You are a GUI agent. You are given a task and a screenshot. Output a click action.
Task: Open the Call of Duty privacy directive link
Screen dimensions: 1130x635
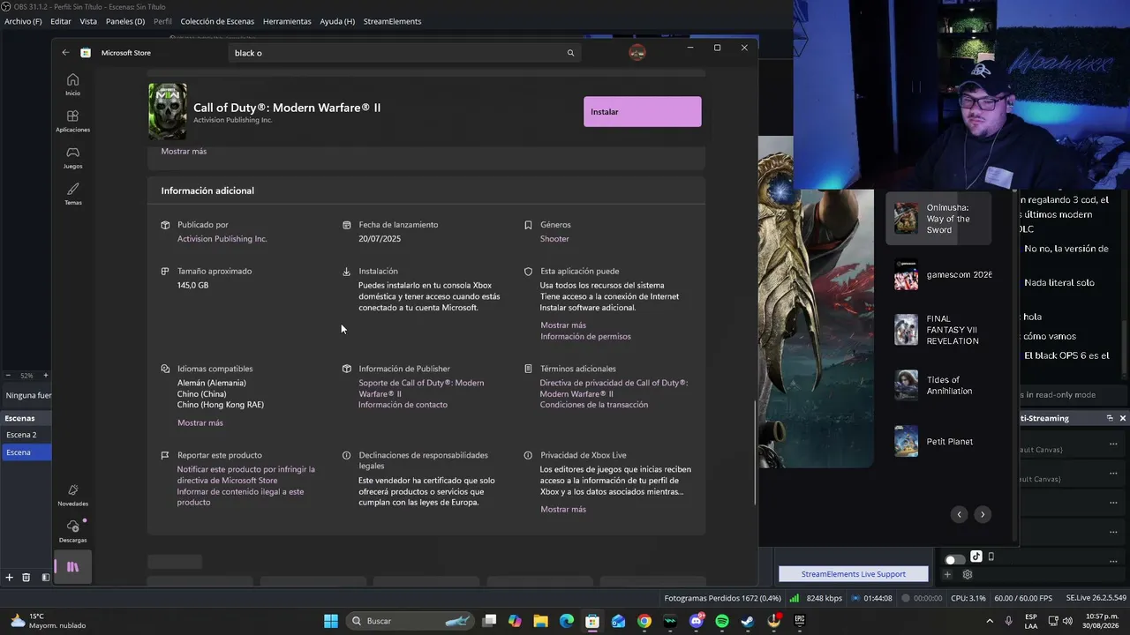pos(614,388)
